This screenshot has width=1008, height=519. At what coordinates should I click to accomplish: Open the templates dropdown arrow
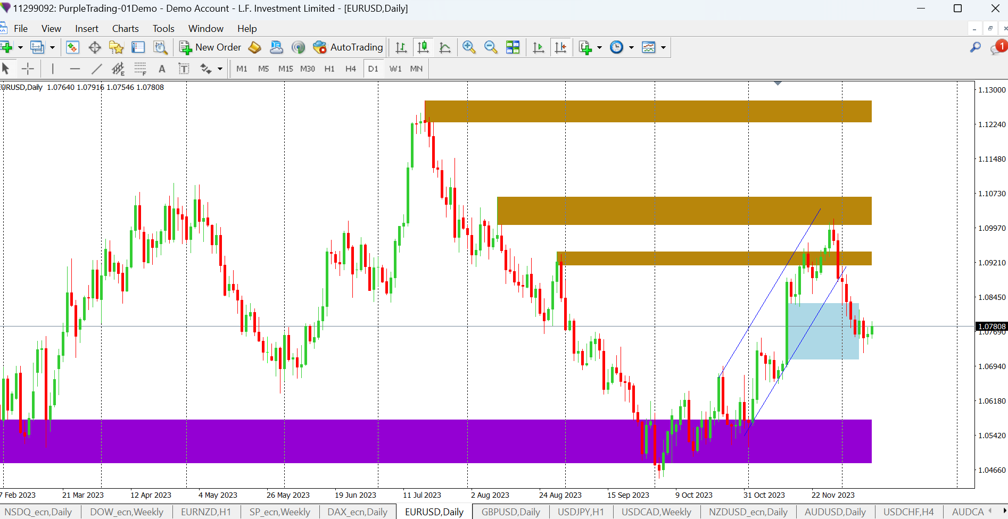tap(663, 47)
